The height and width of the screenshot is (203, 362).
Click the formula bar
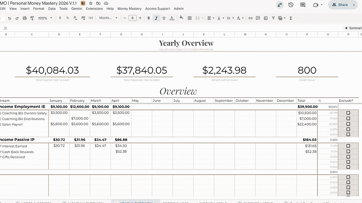175,28
